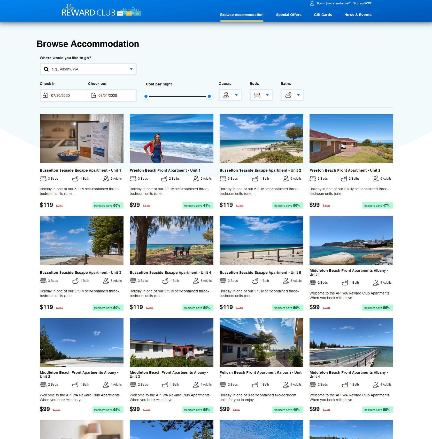Viewport: 432px width, 439px height.
Task: Click the bed icon in Beds filter
Action: (x=257, y=95)
